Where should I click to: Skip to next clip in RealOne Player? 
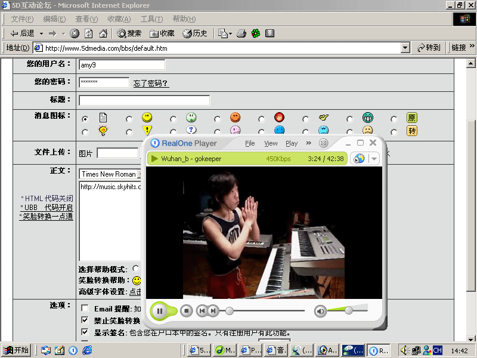tap(213, 311)
